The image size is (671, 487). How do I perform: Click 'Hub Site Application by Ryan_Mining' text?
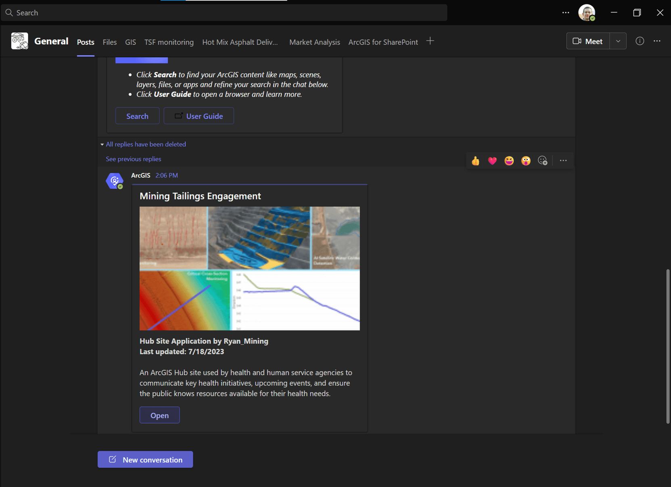point(204,341)
